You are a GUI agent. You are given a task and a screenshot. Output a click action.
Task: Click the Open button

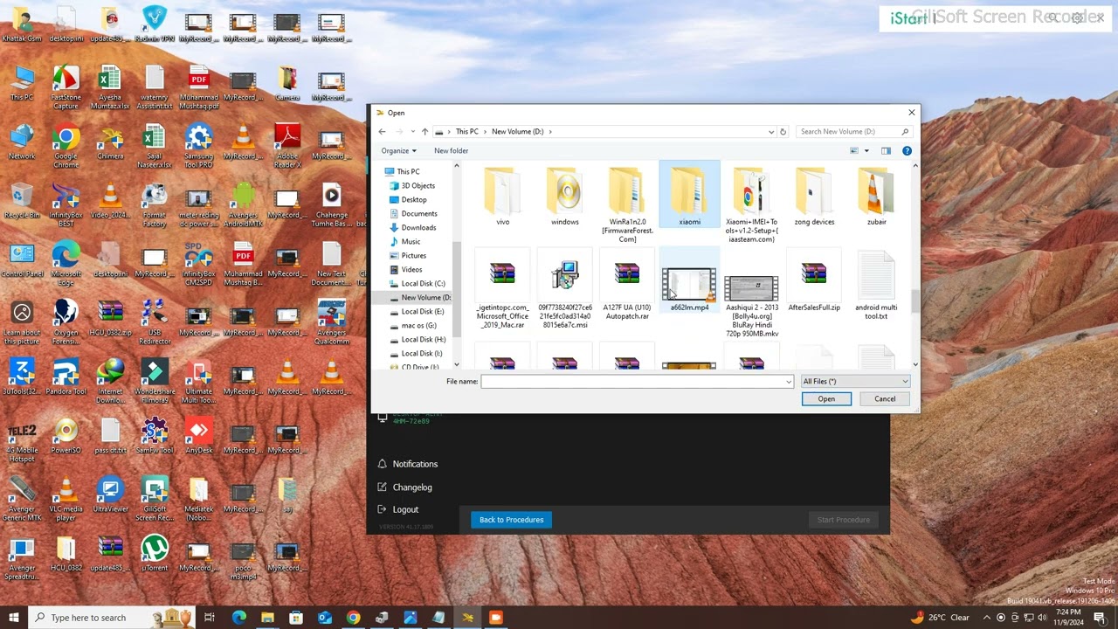(x=826, y=399)
